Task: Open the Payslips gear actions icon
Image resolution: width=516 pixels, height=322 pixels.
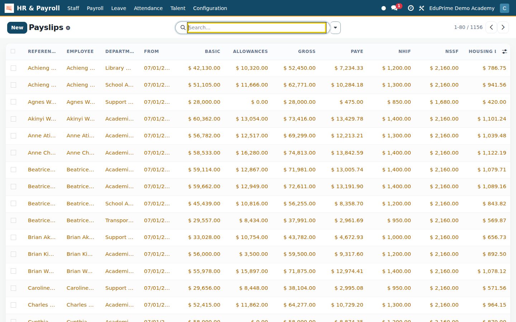Action: click(68, 28)
